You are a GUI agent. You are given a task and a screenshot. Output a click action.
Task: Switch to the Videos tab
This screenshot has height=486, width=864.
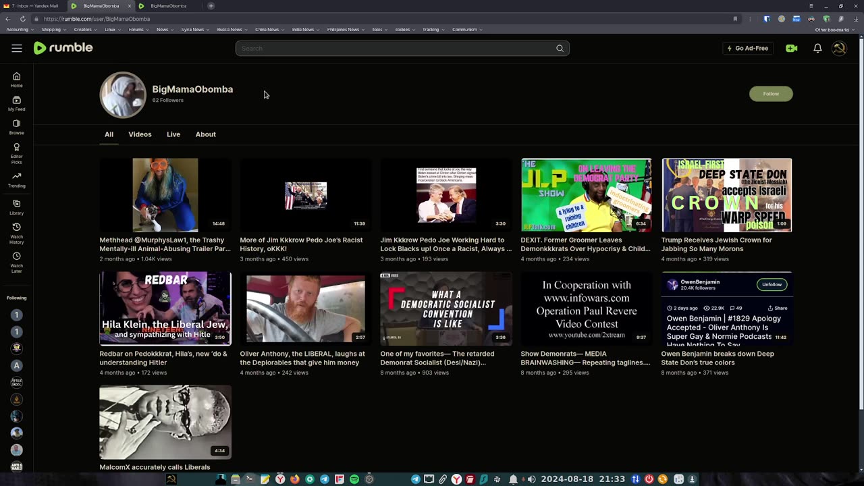[140, 134]
